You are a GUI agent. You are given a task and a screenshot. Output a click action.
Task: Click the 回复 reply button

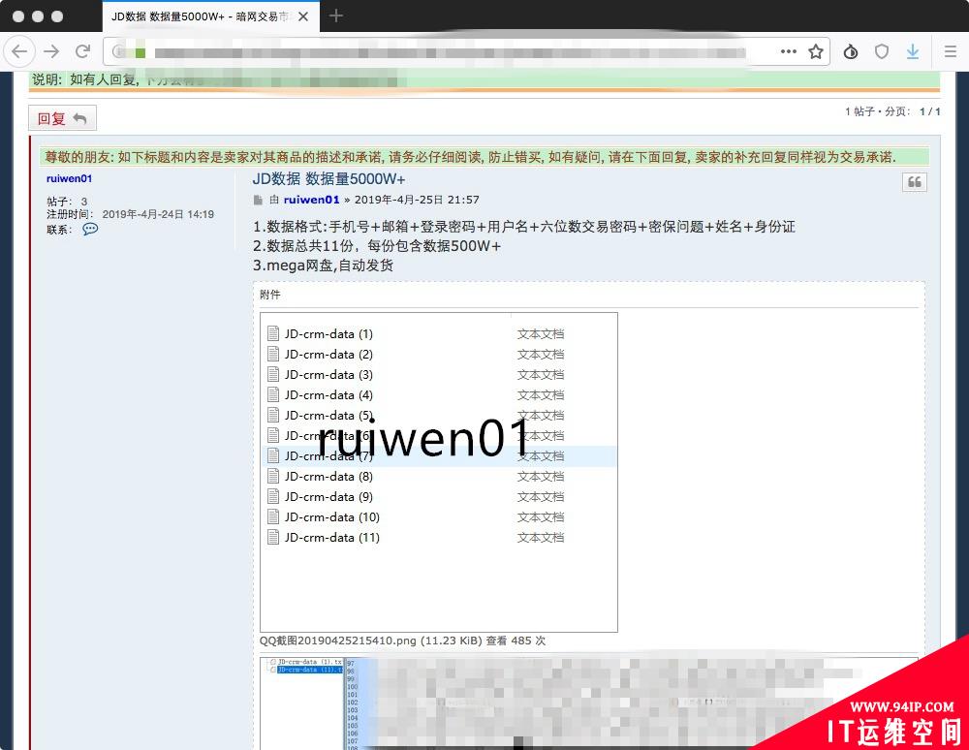click(62, 118)
